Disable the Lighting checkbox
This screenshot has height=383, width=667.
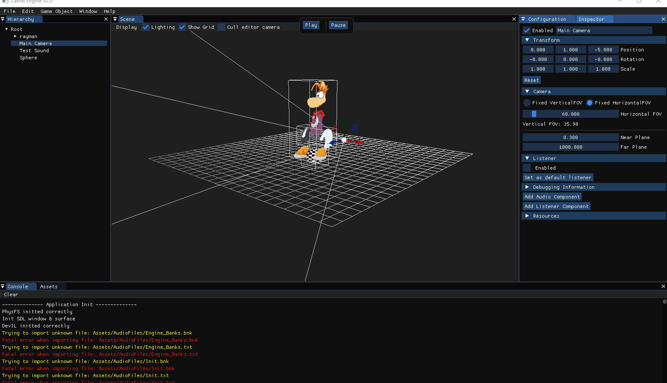(146, 27)
